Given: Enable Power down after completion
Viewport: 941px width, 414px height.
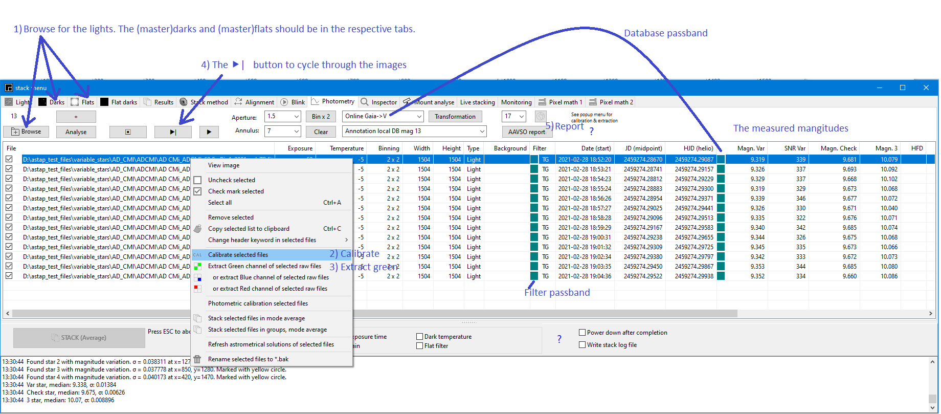Looking at the screenshot, I should click(582, 333).
